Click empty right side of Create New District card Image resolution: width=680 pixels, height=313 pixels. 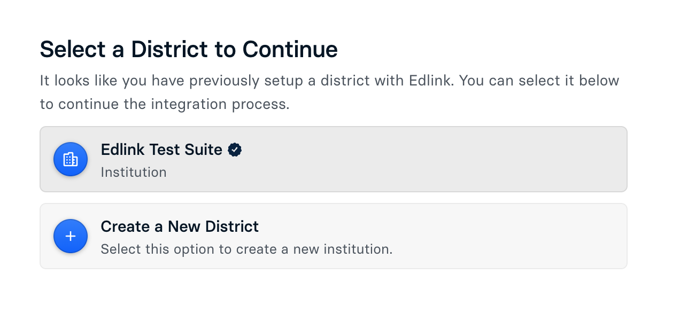pyautogui.click(x=508, y=236)
